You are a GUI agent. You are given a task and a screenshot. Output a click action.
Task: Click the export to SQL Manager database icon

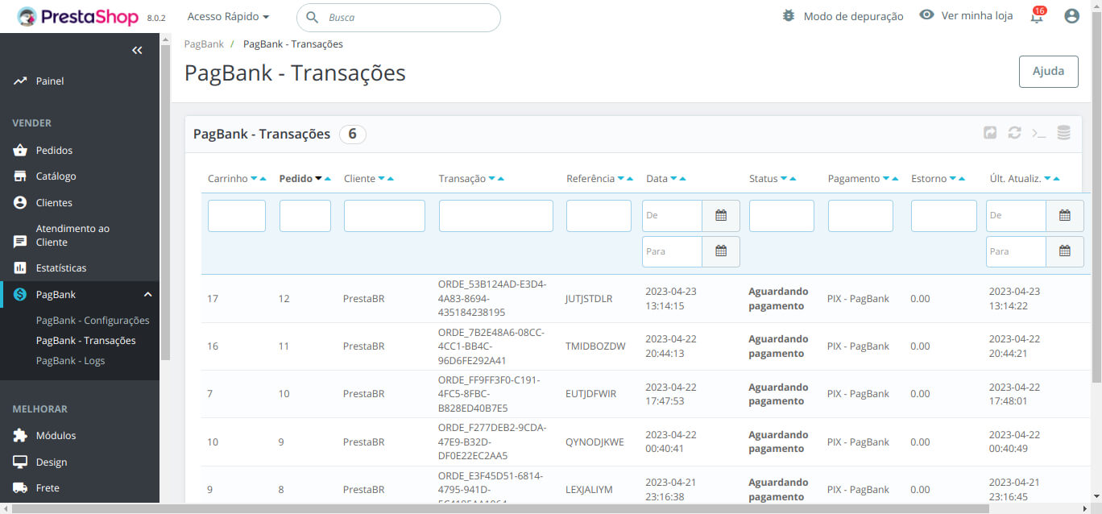tap(1063, 133)
